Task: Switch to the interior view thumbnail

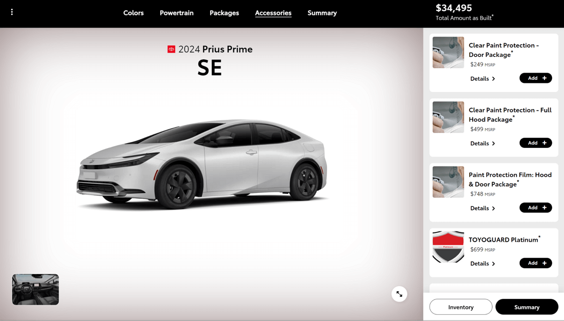Action: (x=35, y=289)
